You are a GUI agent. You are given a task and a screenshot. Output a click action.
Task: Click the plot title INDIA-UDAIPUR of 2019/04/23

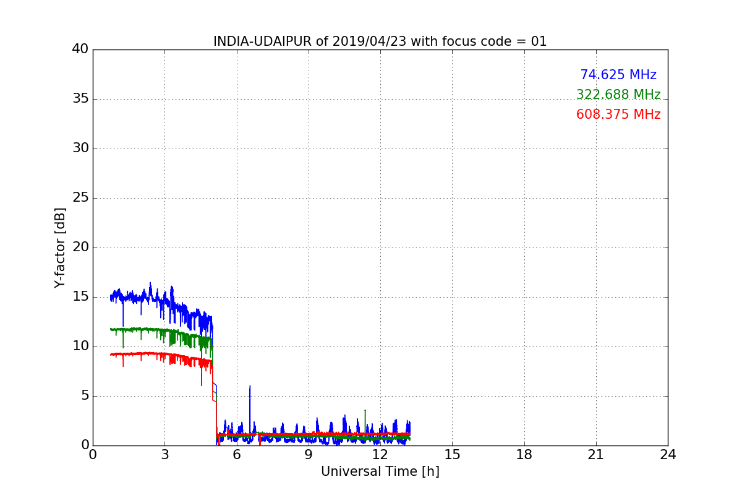click(x=380, y=41)
